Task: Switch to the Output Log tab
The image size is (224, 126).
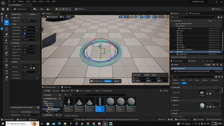Action: point(66,87)
